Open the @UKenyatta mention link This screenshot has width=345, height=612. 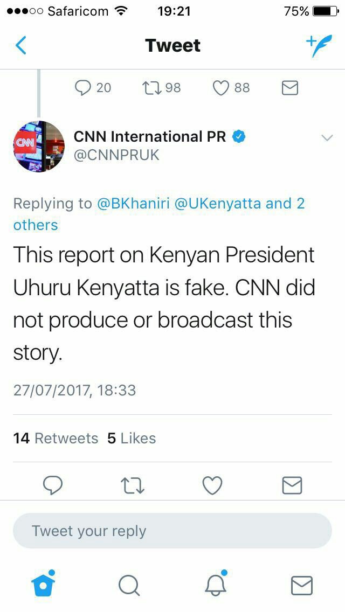coord(218,204)
